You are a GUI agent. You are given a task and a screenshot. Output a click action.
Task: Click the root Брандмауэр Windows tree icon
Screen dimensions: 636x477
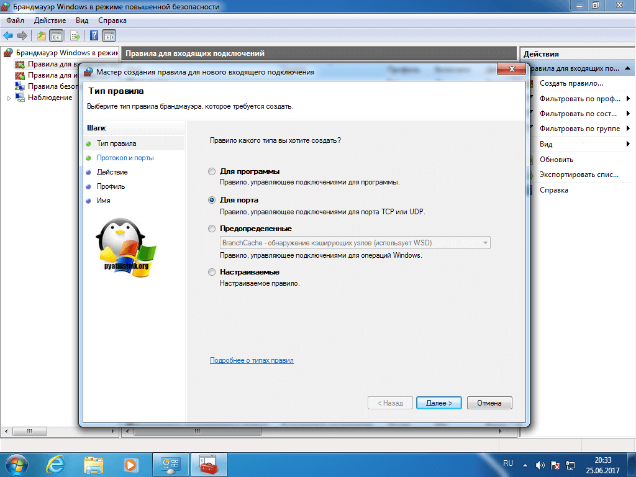(7, 53)
